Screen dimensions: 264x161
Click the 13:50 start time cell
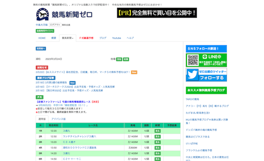tap(54, 148)
